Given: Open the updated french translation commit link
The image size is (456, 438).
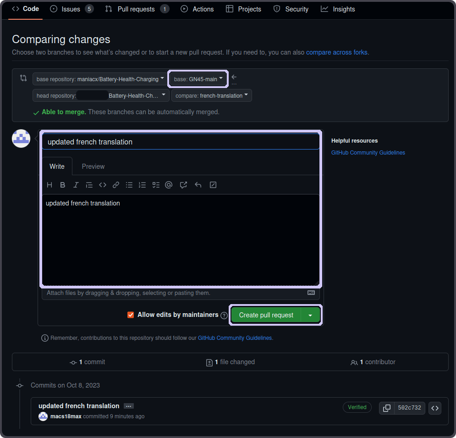Looking at the screenshot, I should coord(79,406).
